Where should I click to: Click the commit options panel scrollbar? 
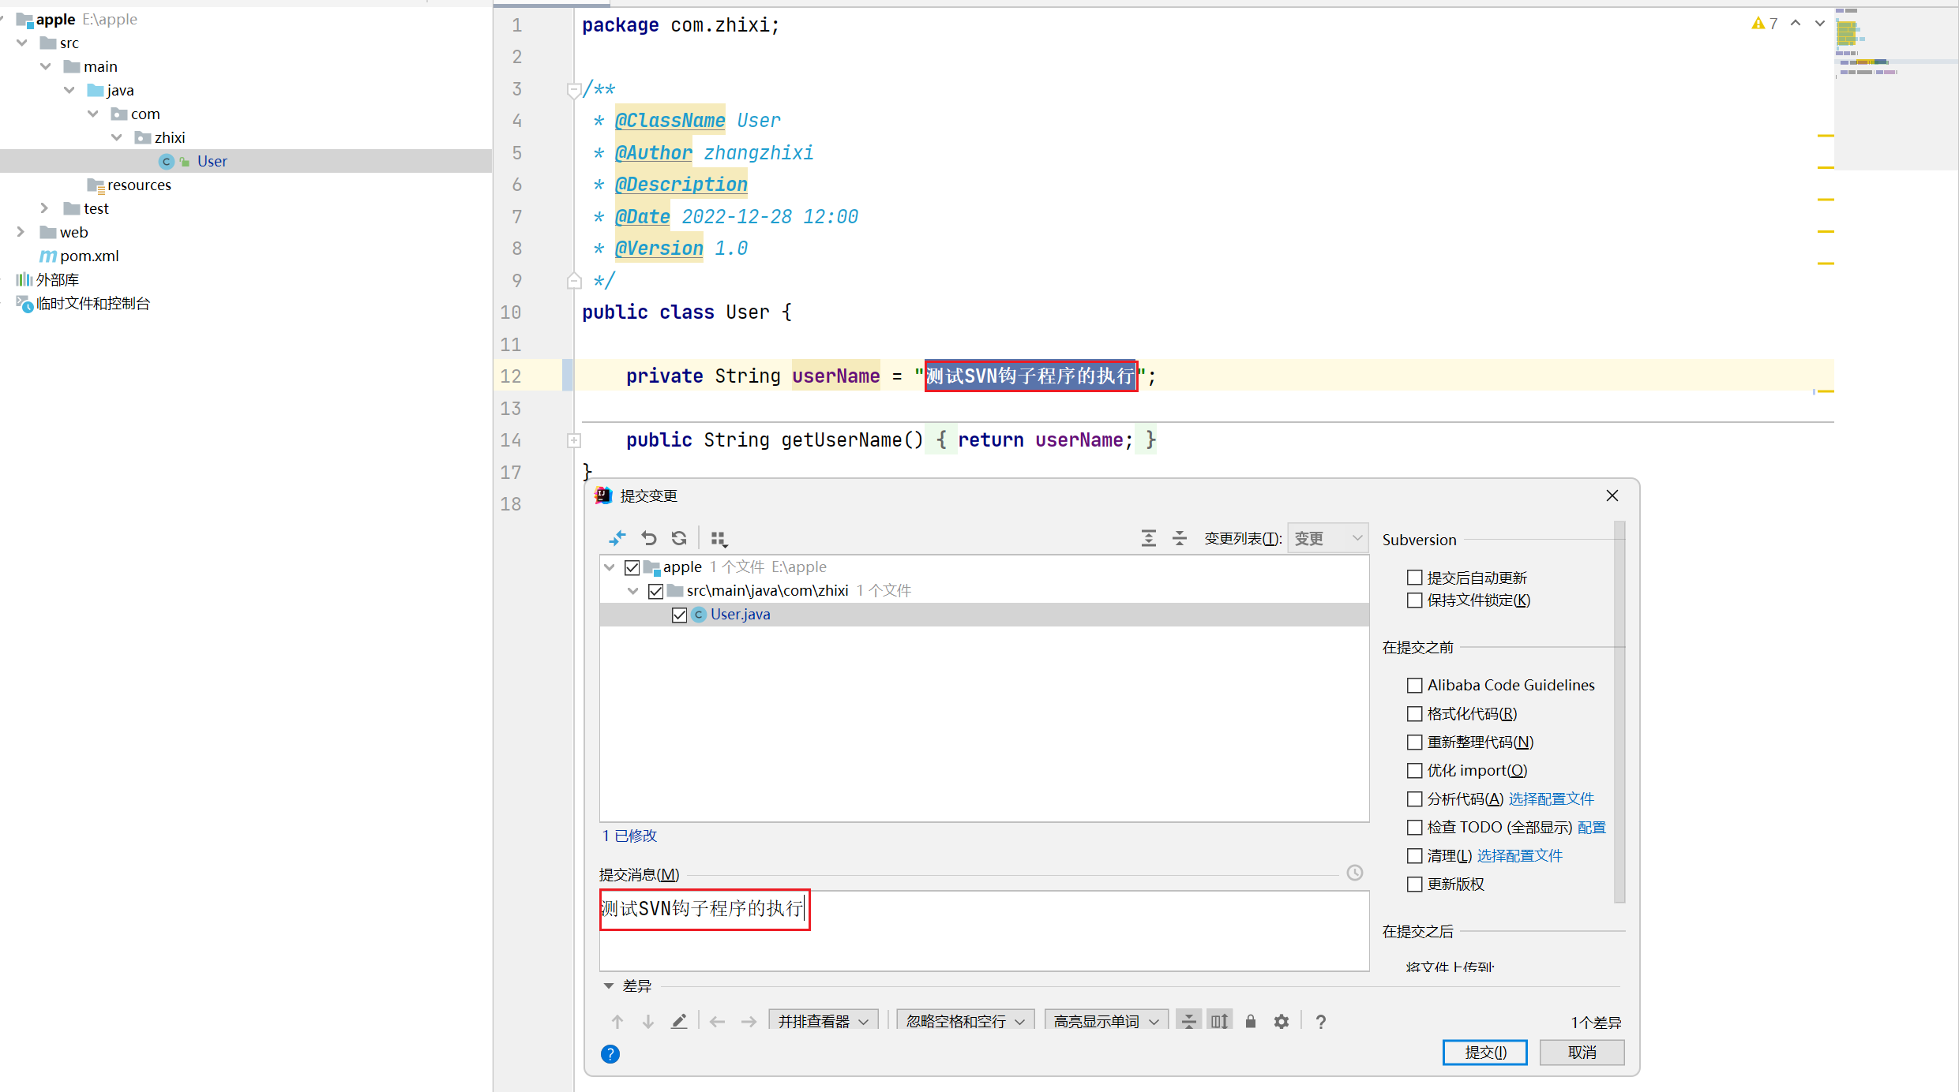pos(1619,710)
